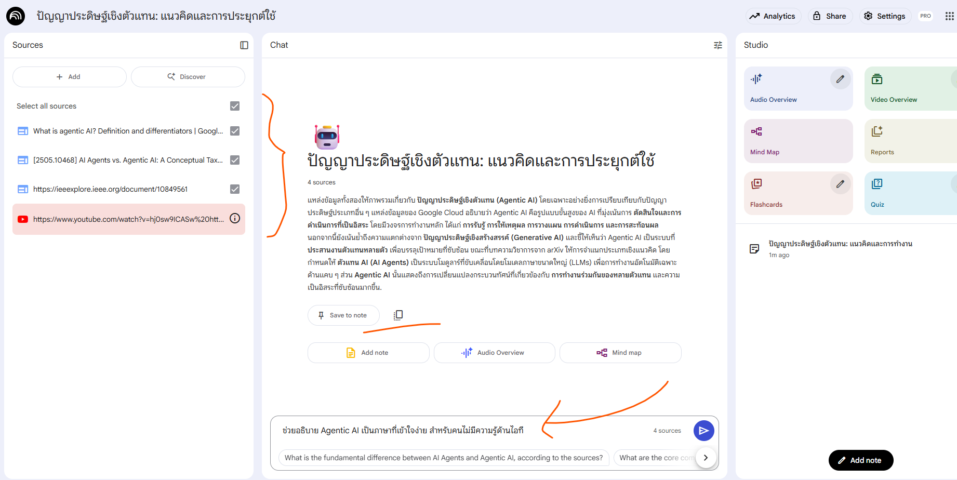Show next suggested questions chevron
Screen dimensions: 957x480
point(706,458)
